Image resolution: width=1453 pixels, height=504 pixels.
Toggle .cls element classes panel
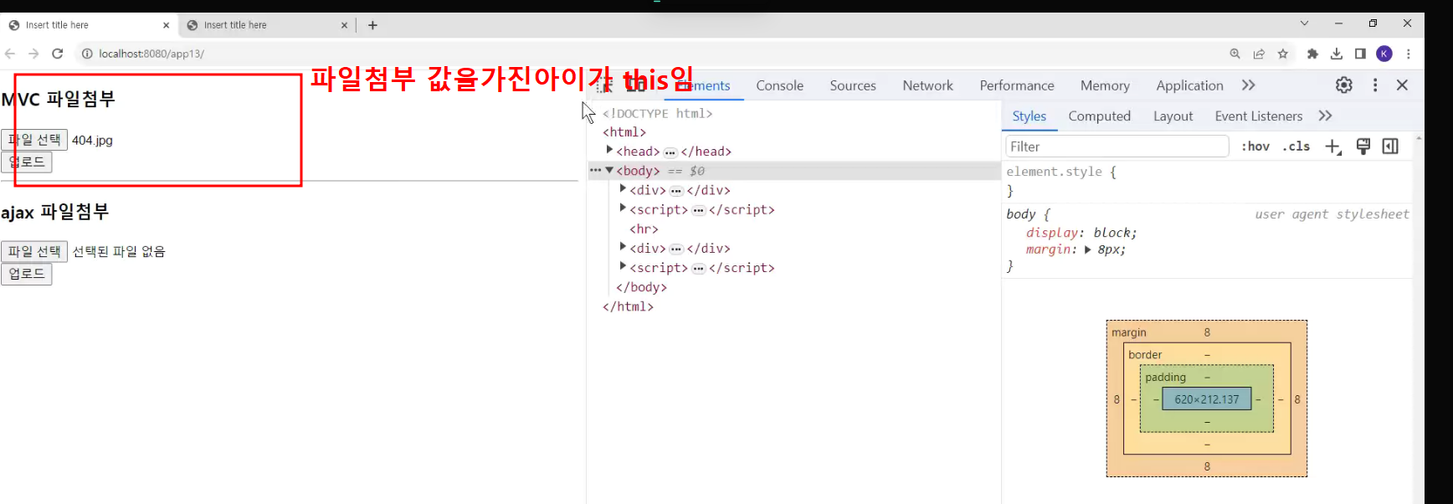[x=1296, y=147]
